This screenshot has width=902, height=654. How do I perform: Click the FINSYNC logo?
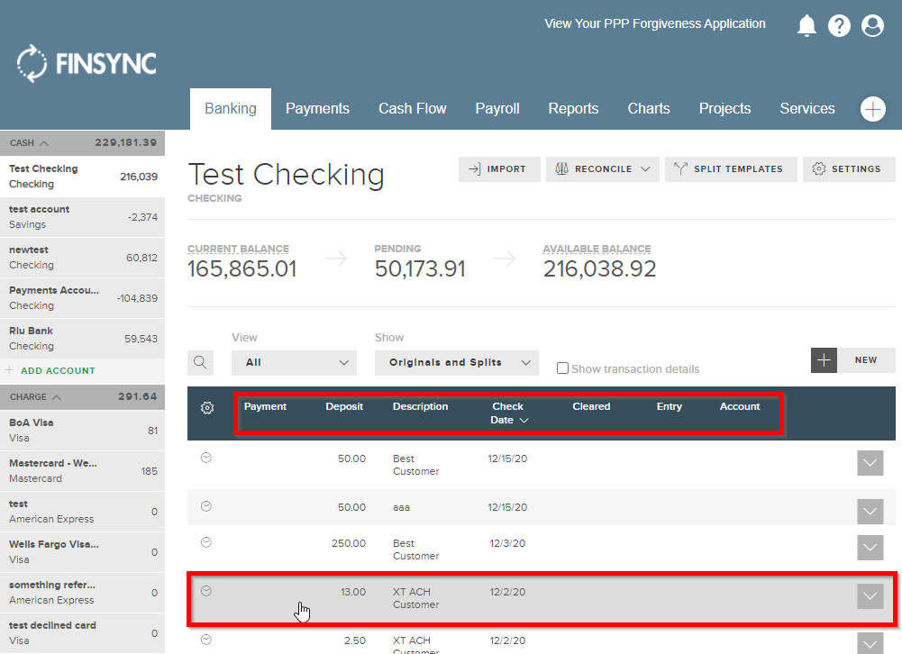point(87,63)
